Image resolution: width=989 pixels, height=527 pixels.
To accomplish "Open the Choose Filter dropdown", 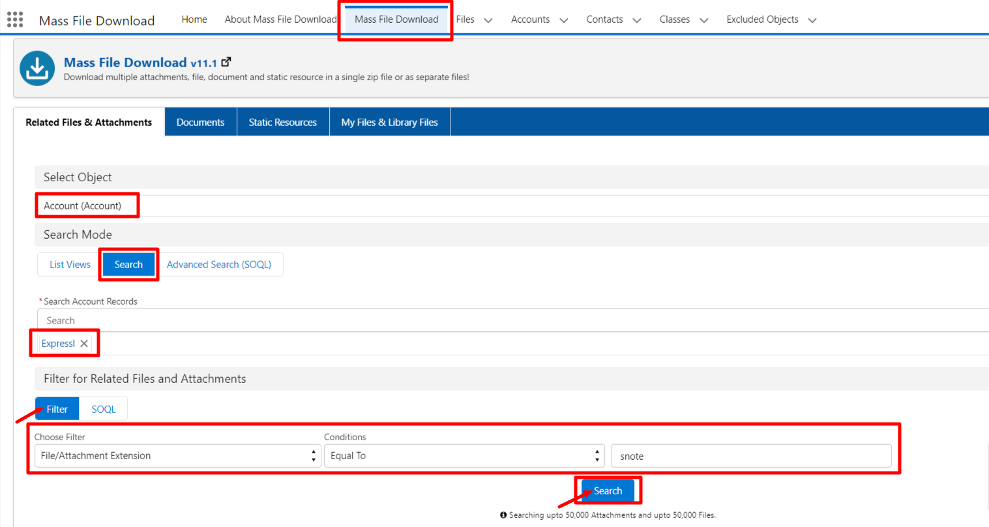I will [x=177, y=456].
